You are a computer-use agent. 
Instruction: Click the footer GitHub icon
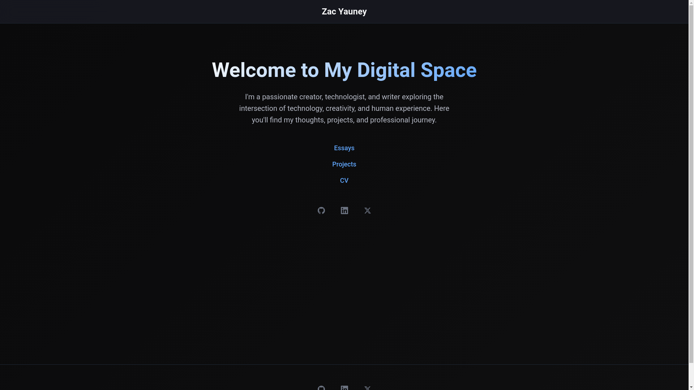pos(321,387)
